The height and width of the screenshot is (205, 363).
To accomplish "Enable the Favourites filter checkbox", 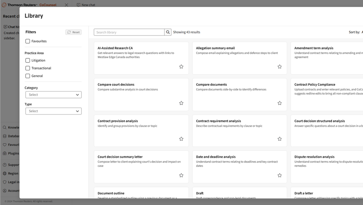I will 28,41.
